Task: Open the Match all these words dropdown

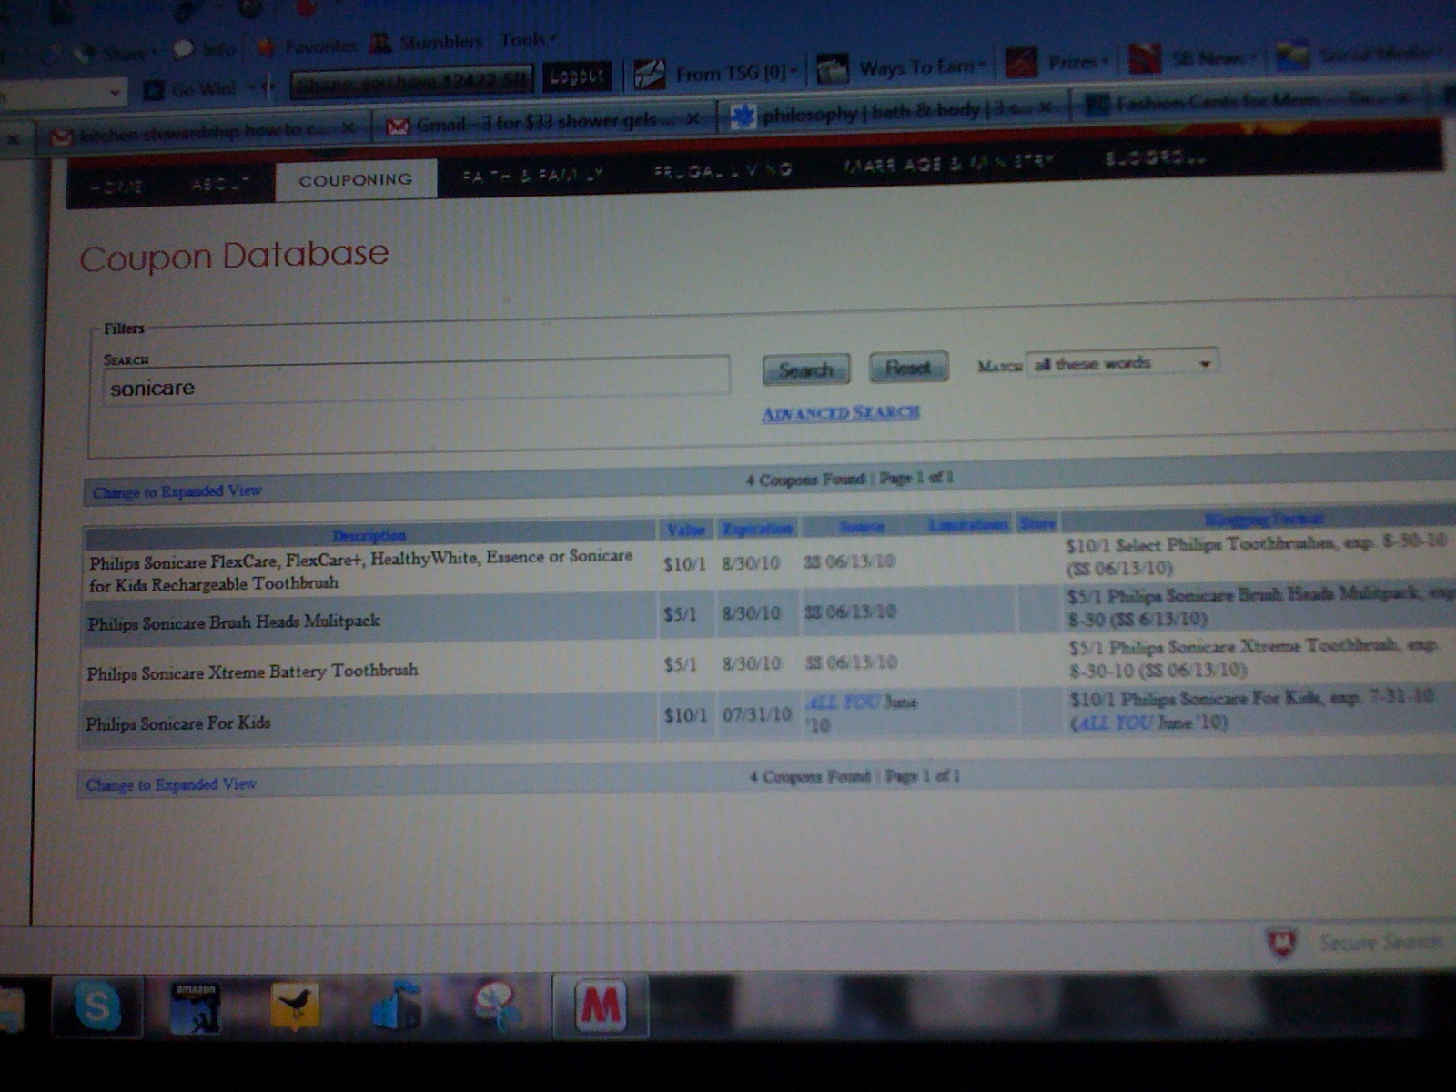Action: tap(1121, 363)
